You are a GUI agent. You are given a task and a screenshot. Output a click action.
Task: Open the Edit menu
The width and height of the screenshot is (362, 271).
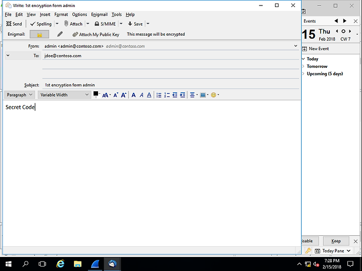point(19,15)
